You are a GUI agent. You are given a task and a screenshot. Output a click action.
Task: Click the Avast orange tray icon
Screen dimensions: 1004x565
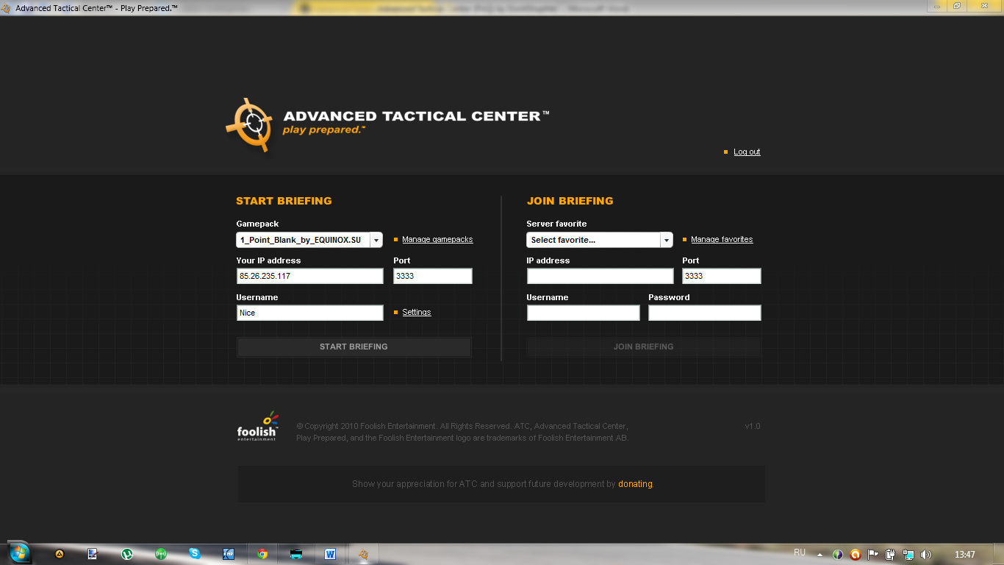pyautogui.click(x=856, y=555)
